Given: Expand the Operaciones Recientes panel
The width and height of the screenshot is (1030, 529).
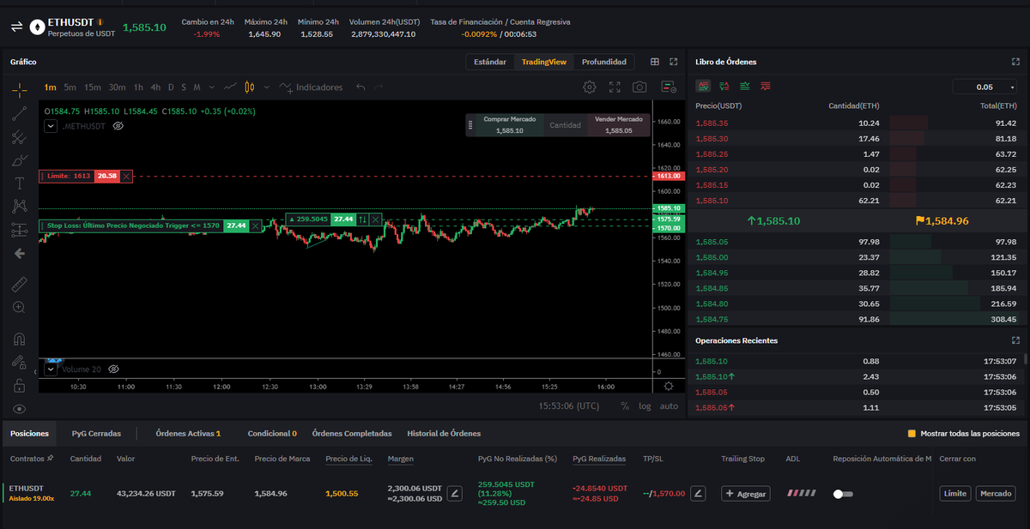Looking at the screenshot, I should [x=1016, y=340].
